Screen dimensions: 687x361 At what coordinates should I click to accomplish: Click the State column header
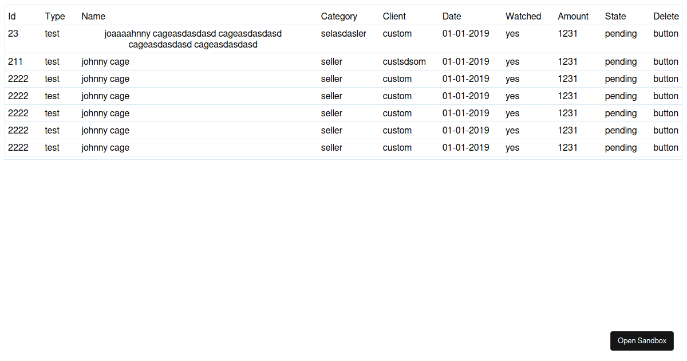615,16
